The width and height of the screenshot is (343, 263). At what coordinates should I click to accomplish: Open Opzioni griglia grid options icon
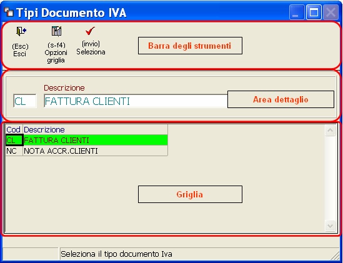point(56,31)
